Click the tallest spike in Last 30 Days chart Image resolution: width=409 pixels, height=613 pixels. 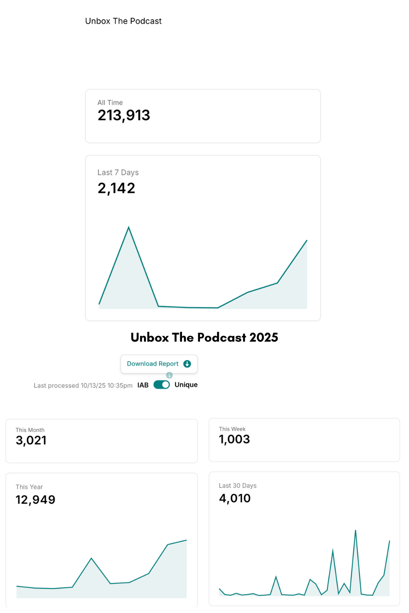tap(355, 530)
